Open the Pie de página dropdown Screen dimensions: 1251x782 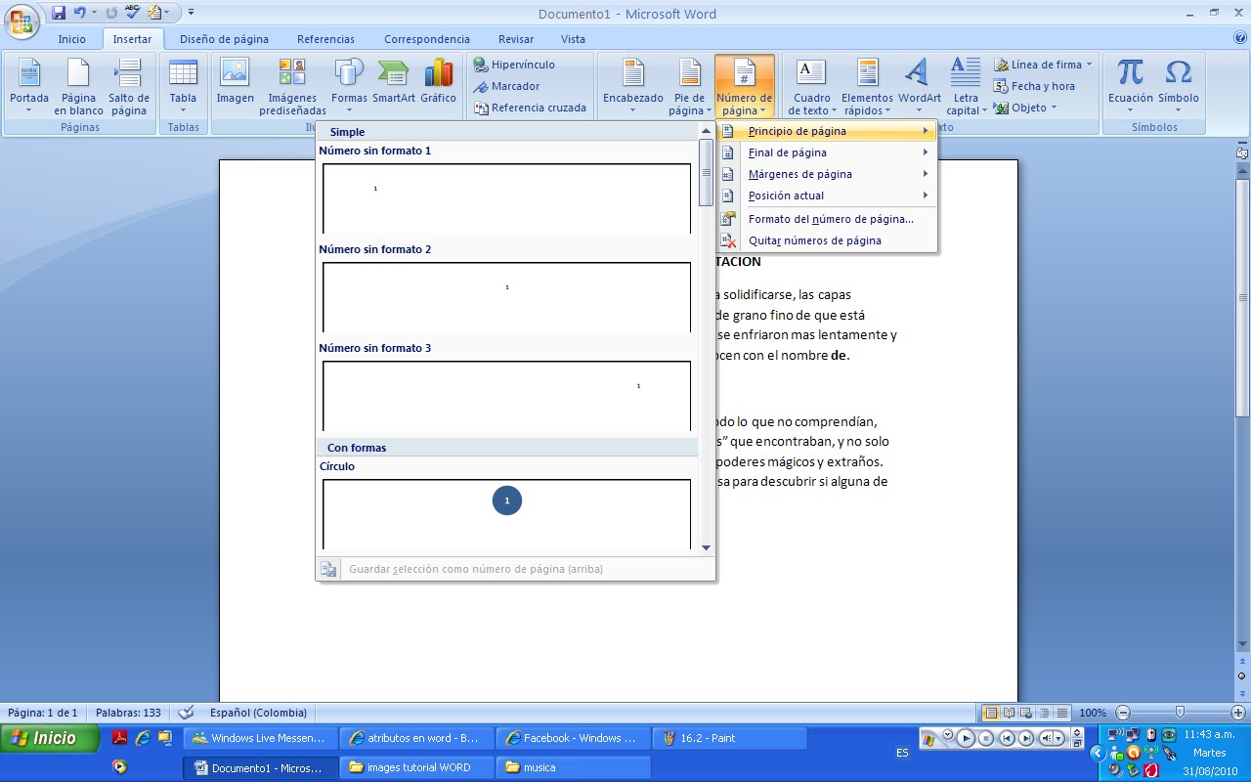coord(690,86)
